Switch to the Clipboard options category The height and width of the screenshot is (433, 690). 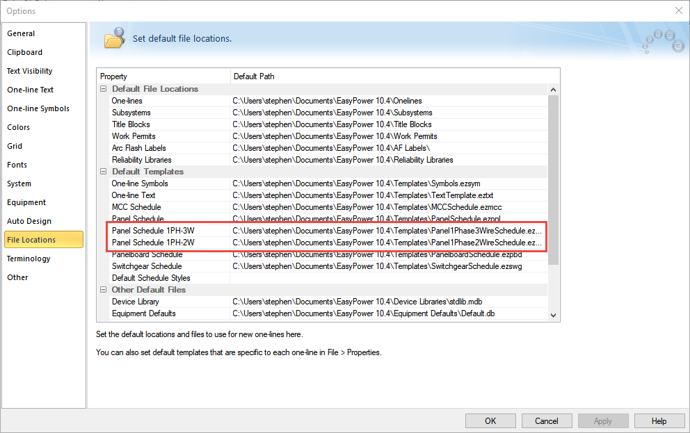tap(24, 52)
